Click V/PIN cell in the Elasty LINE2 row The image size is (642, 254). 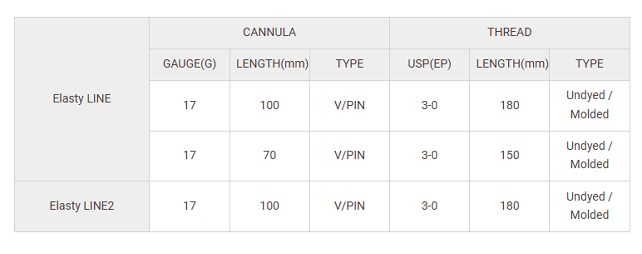click(350, 206)
